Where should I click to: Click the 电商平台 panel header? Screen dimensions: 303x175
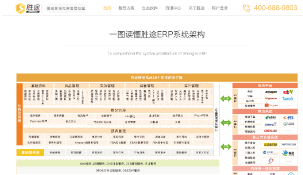click(x=265, y=86)
